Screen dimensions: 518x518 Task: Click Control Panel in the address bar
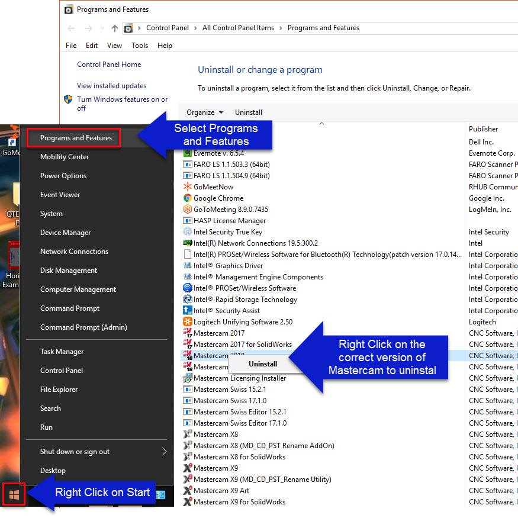168,28
